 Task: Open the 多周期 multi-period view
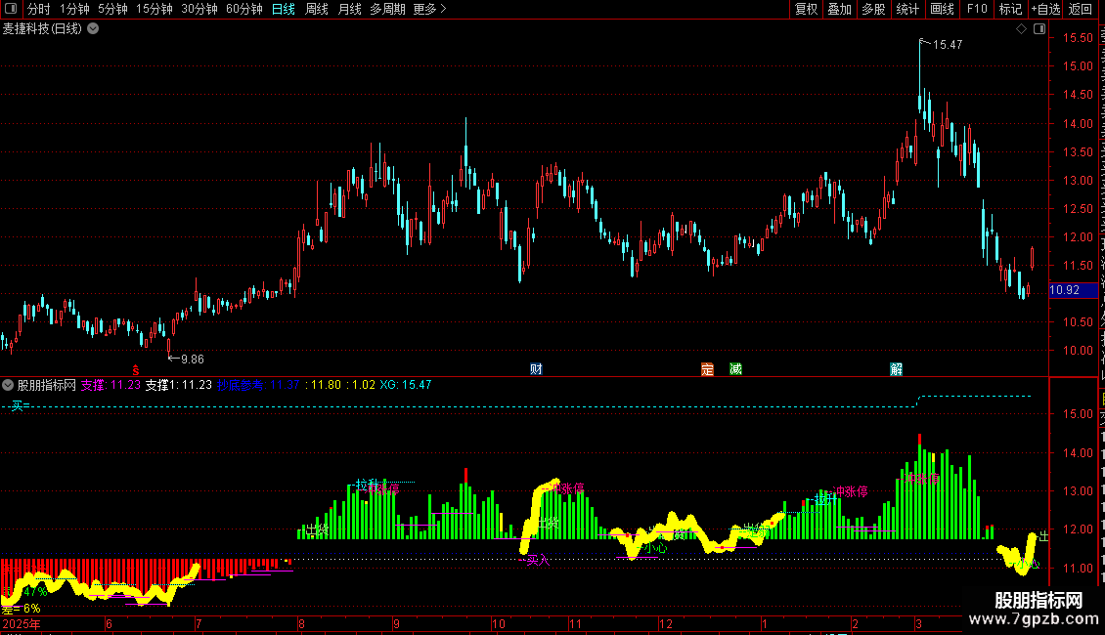387,9
